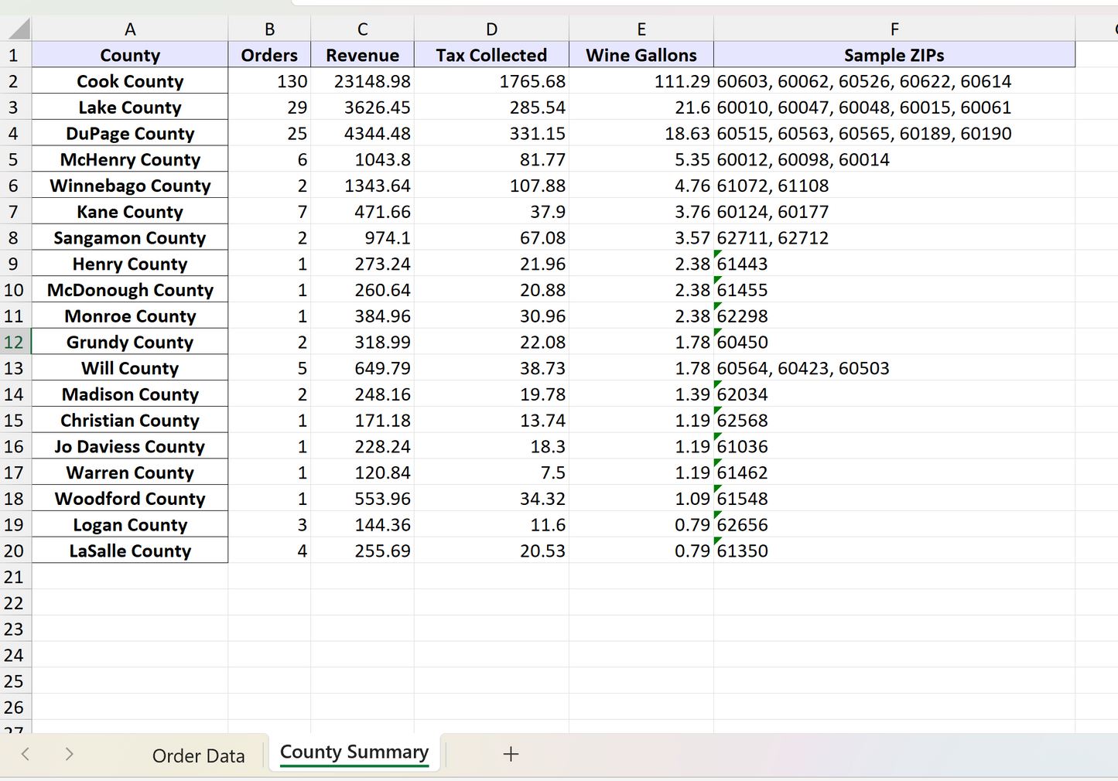
Task: Click the County header cell
Action: [130, 55]
